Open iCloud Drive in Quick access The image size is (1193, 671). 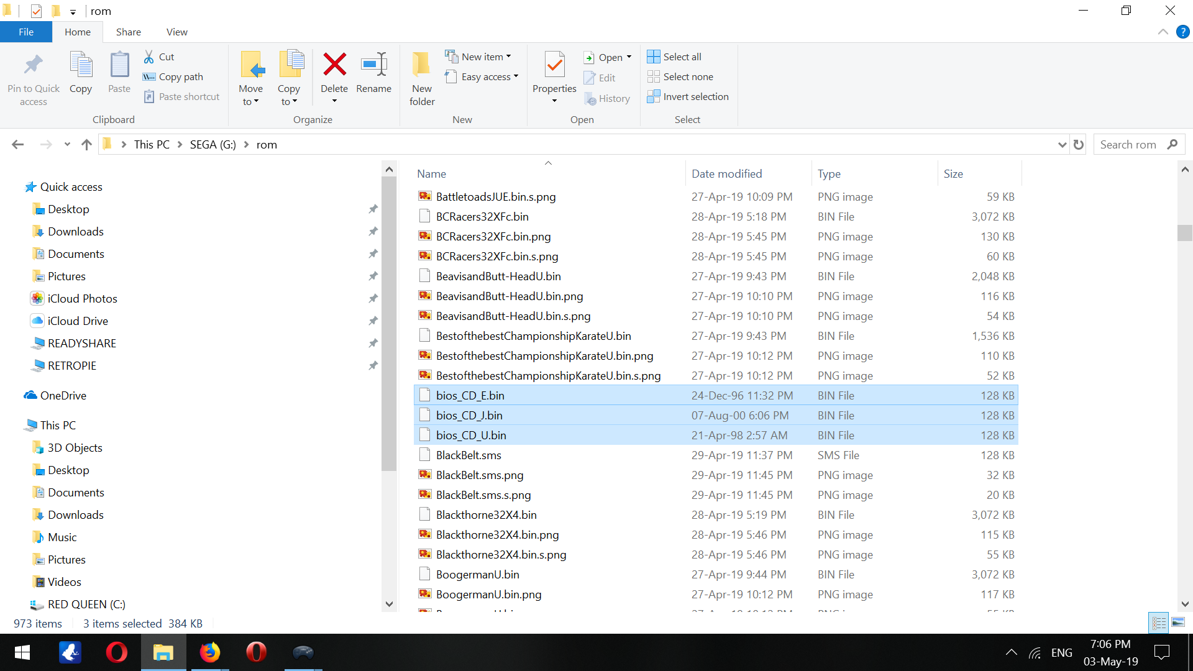[x=78, y=321]
